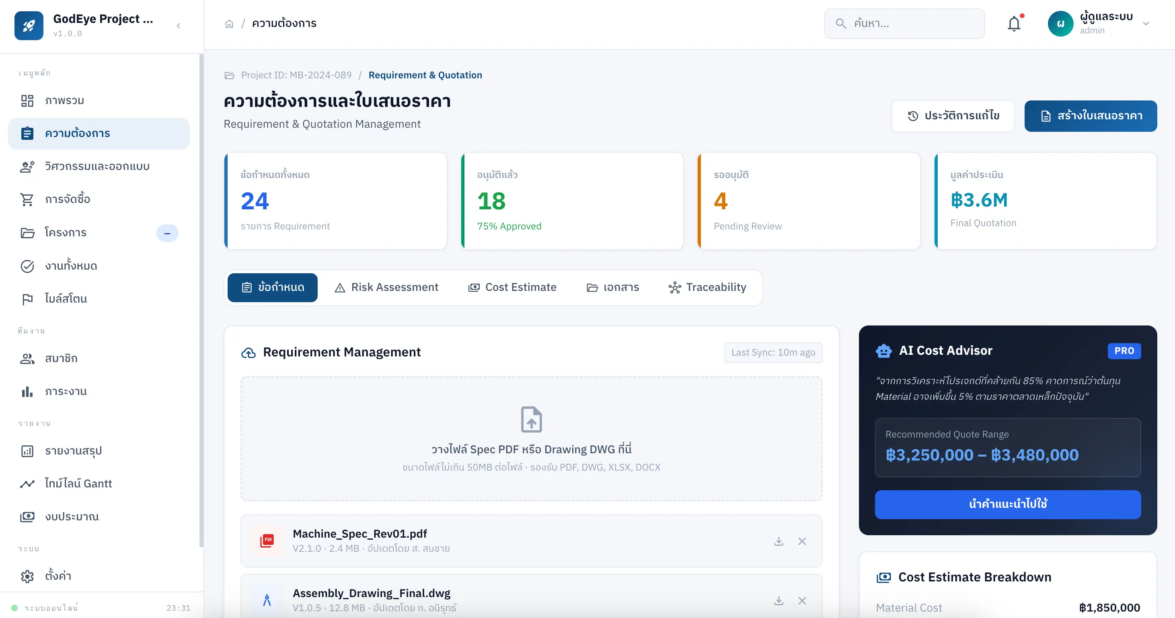Viewport: 1175px width, 618px height.
Task: Click the sidebar vertical scrollbar
Action: coord(201,301)
